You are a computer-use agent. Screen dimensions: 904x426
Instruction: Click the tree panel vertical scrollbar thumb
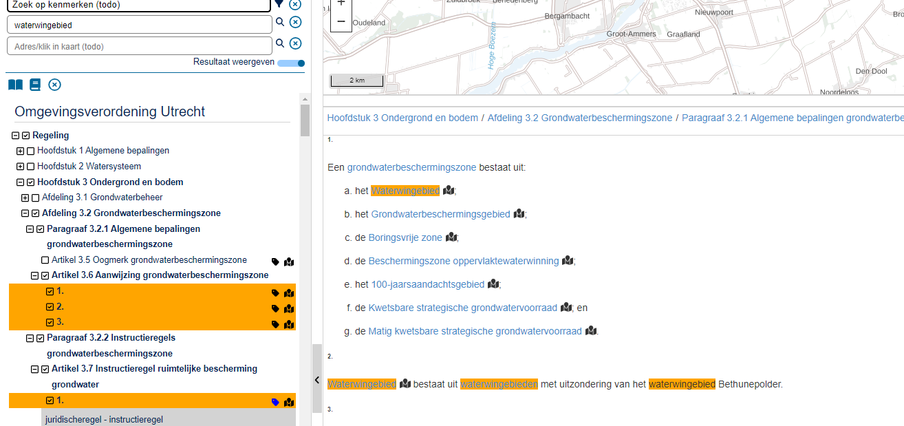tap(305, 120)
